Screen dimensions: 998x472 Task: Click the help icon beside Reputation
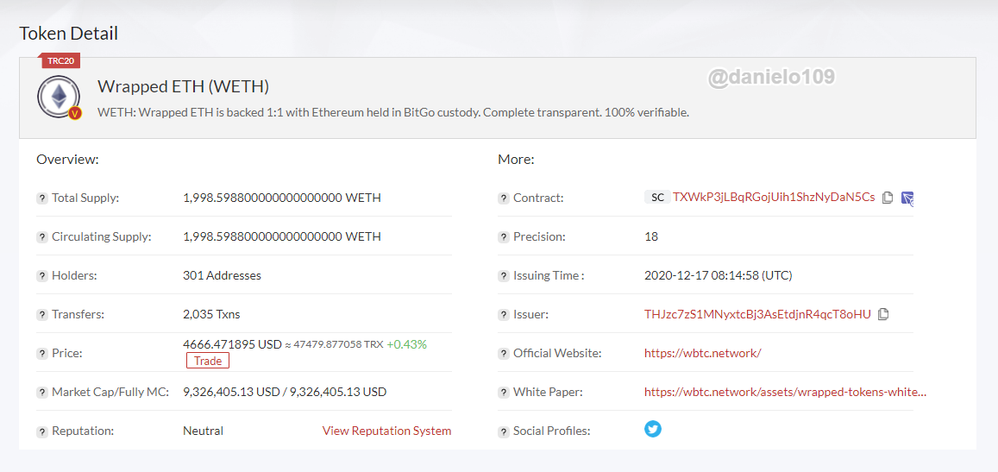(x=42, y=431)
